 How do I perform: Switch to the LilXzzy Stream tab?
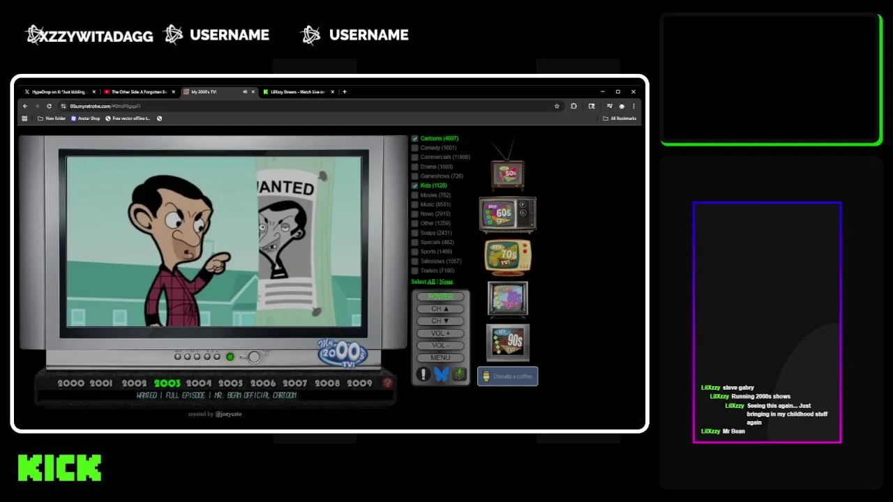tap(298, 91)
